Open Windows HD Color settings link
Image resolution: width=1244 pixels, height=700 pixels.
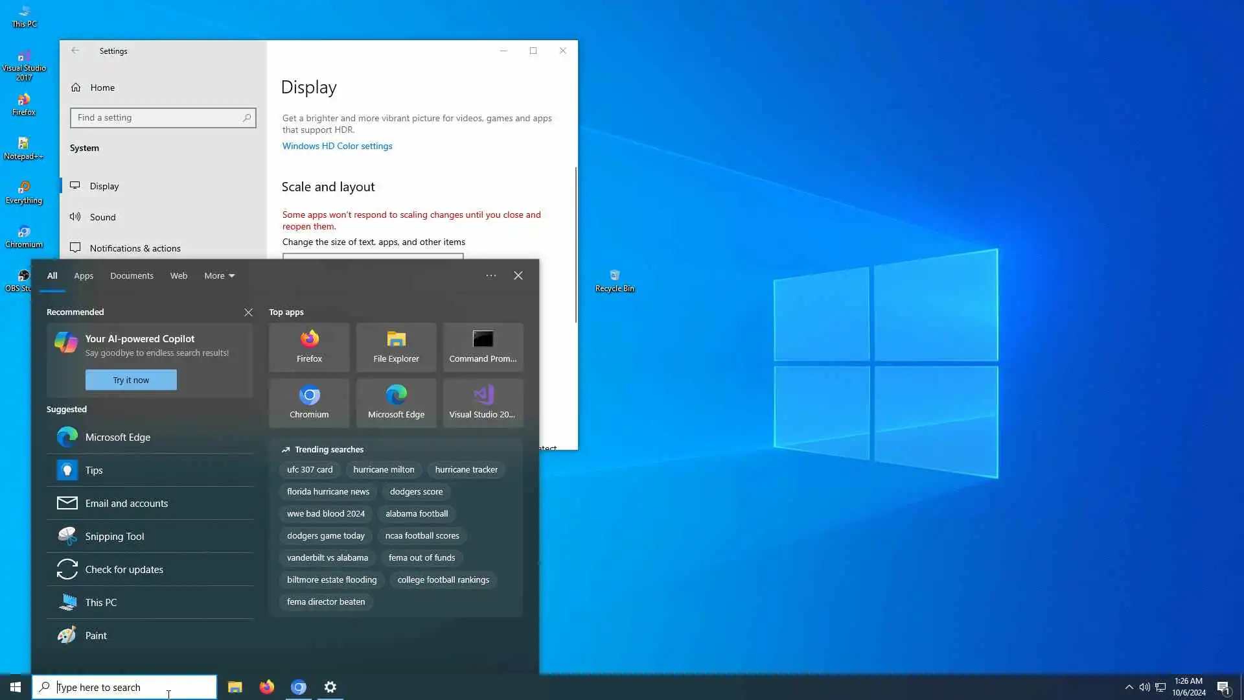pos(337,146)
